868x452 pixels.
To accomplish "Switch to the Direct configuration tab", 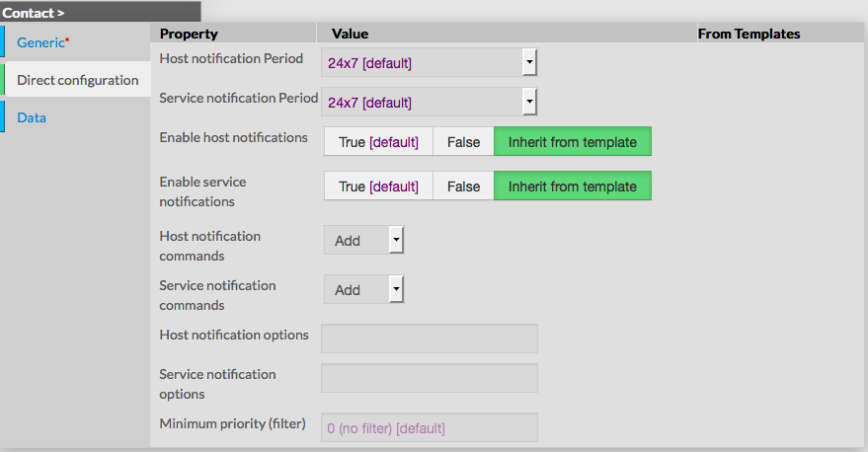I will 77,80.
